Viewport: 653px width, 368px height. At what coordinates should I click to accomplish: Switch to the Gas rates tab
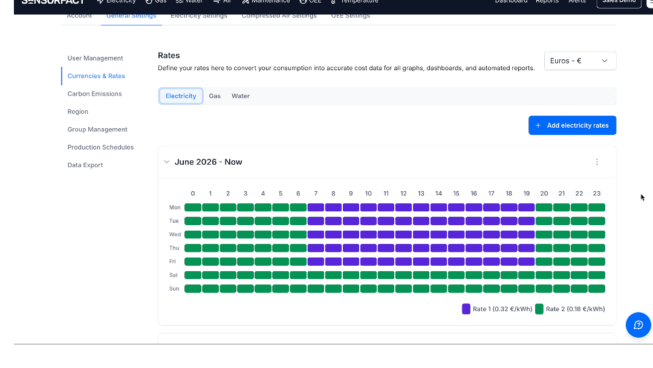pos(215,96)
